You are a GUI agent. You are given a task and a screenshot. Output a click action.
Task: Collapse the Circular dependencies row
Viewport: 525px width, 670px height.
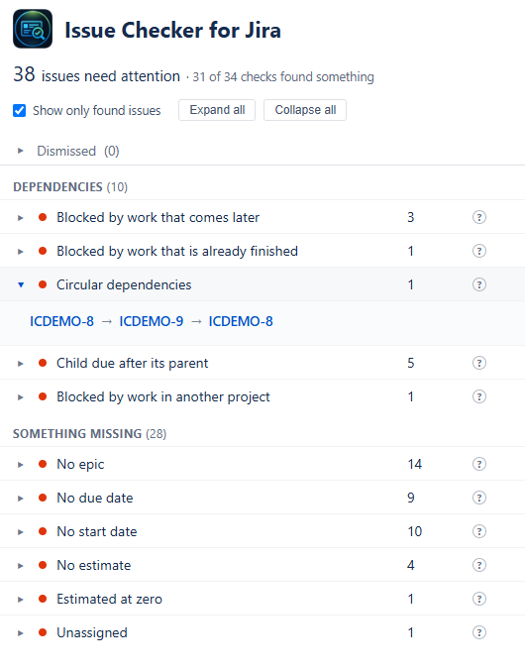21,285
